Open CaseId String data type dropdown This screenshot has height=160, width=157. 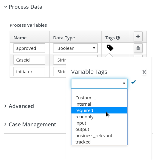coord(60,60)
